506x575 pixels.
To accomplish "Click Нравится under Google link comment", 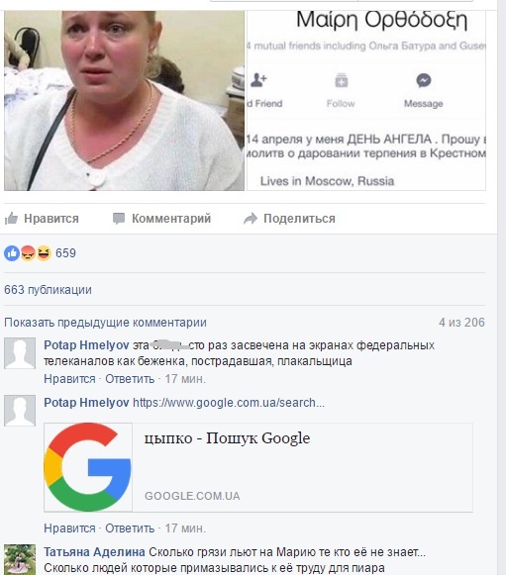I will coord(69,528).
